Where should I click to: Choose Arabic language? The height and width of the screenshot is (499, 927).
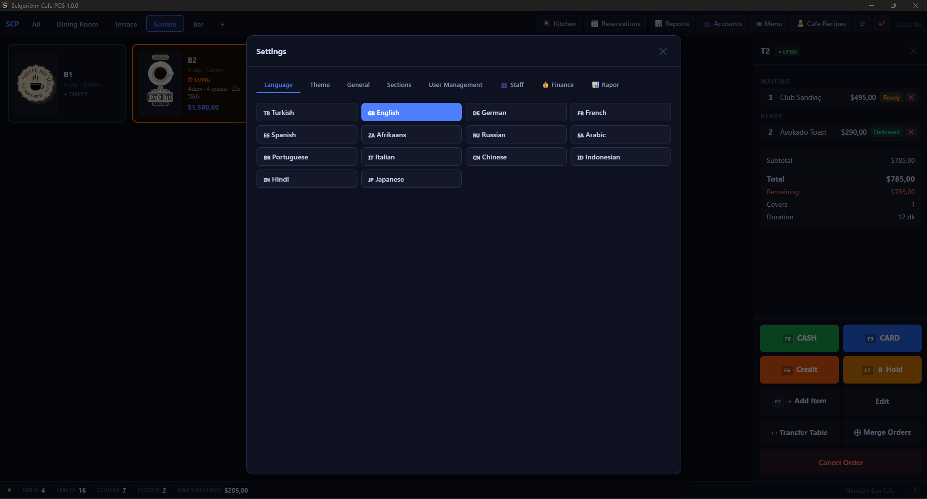tap(620, 135)
